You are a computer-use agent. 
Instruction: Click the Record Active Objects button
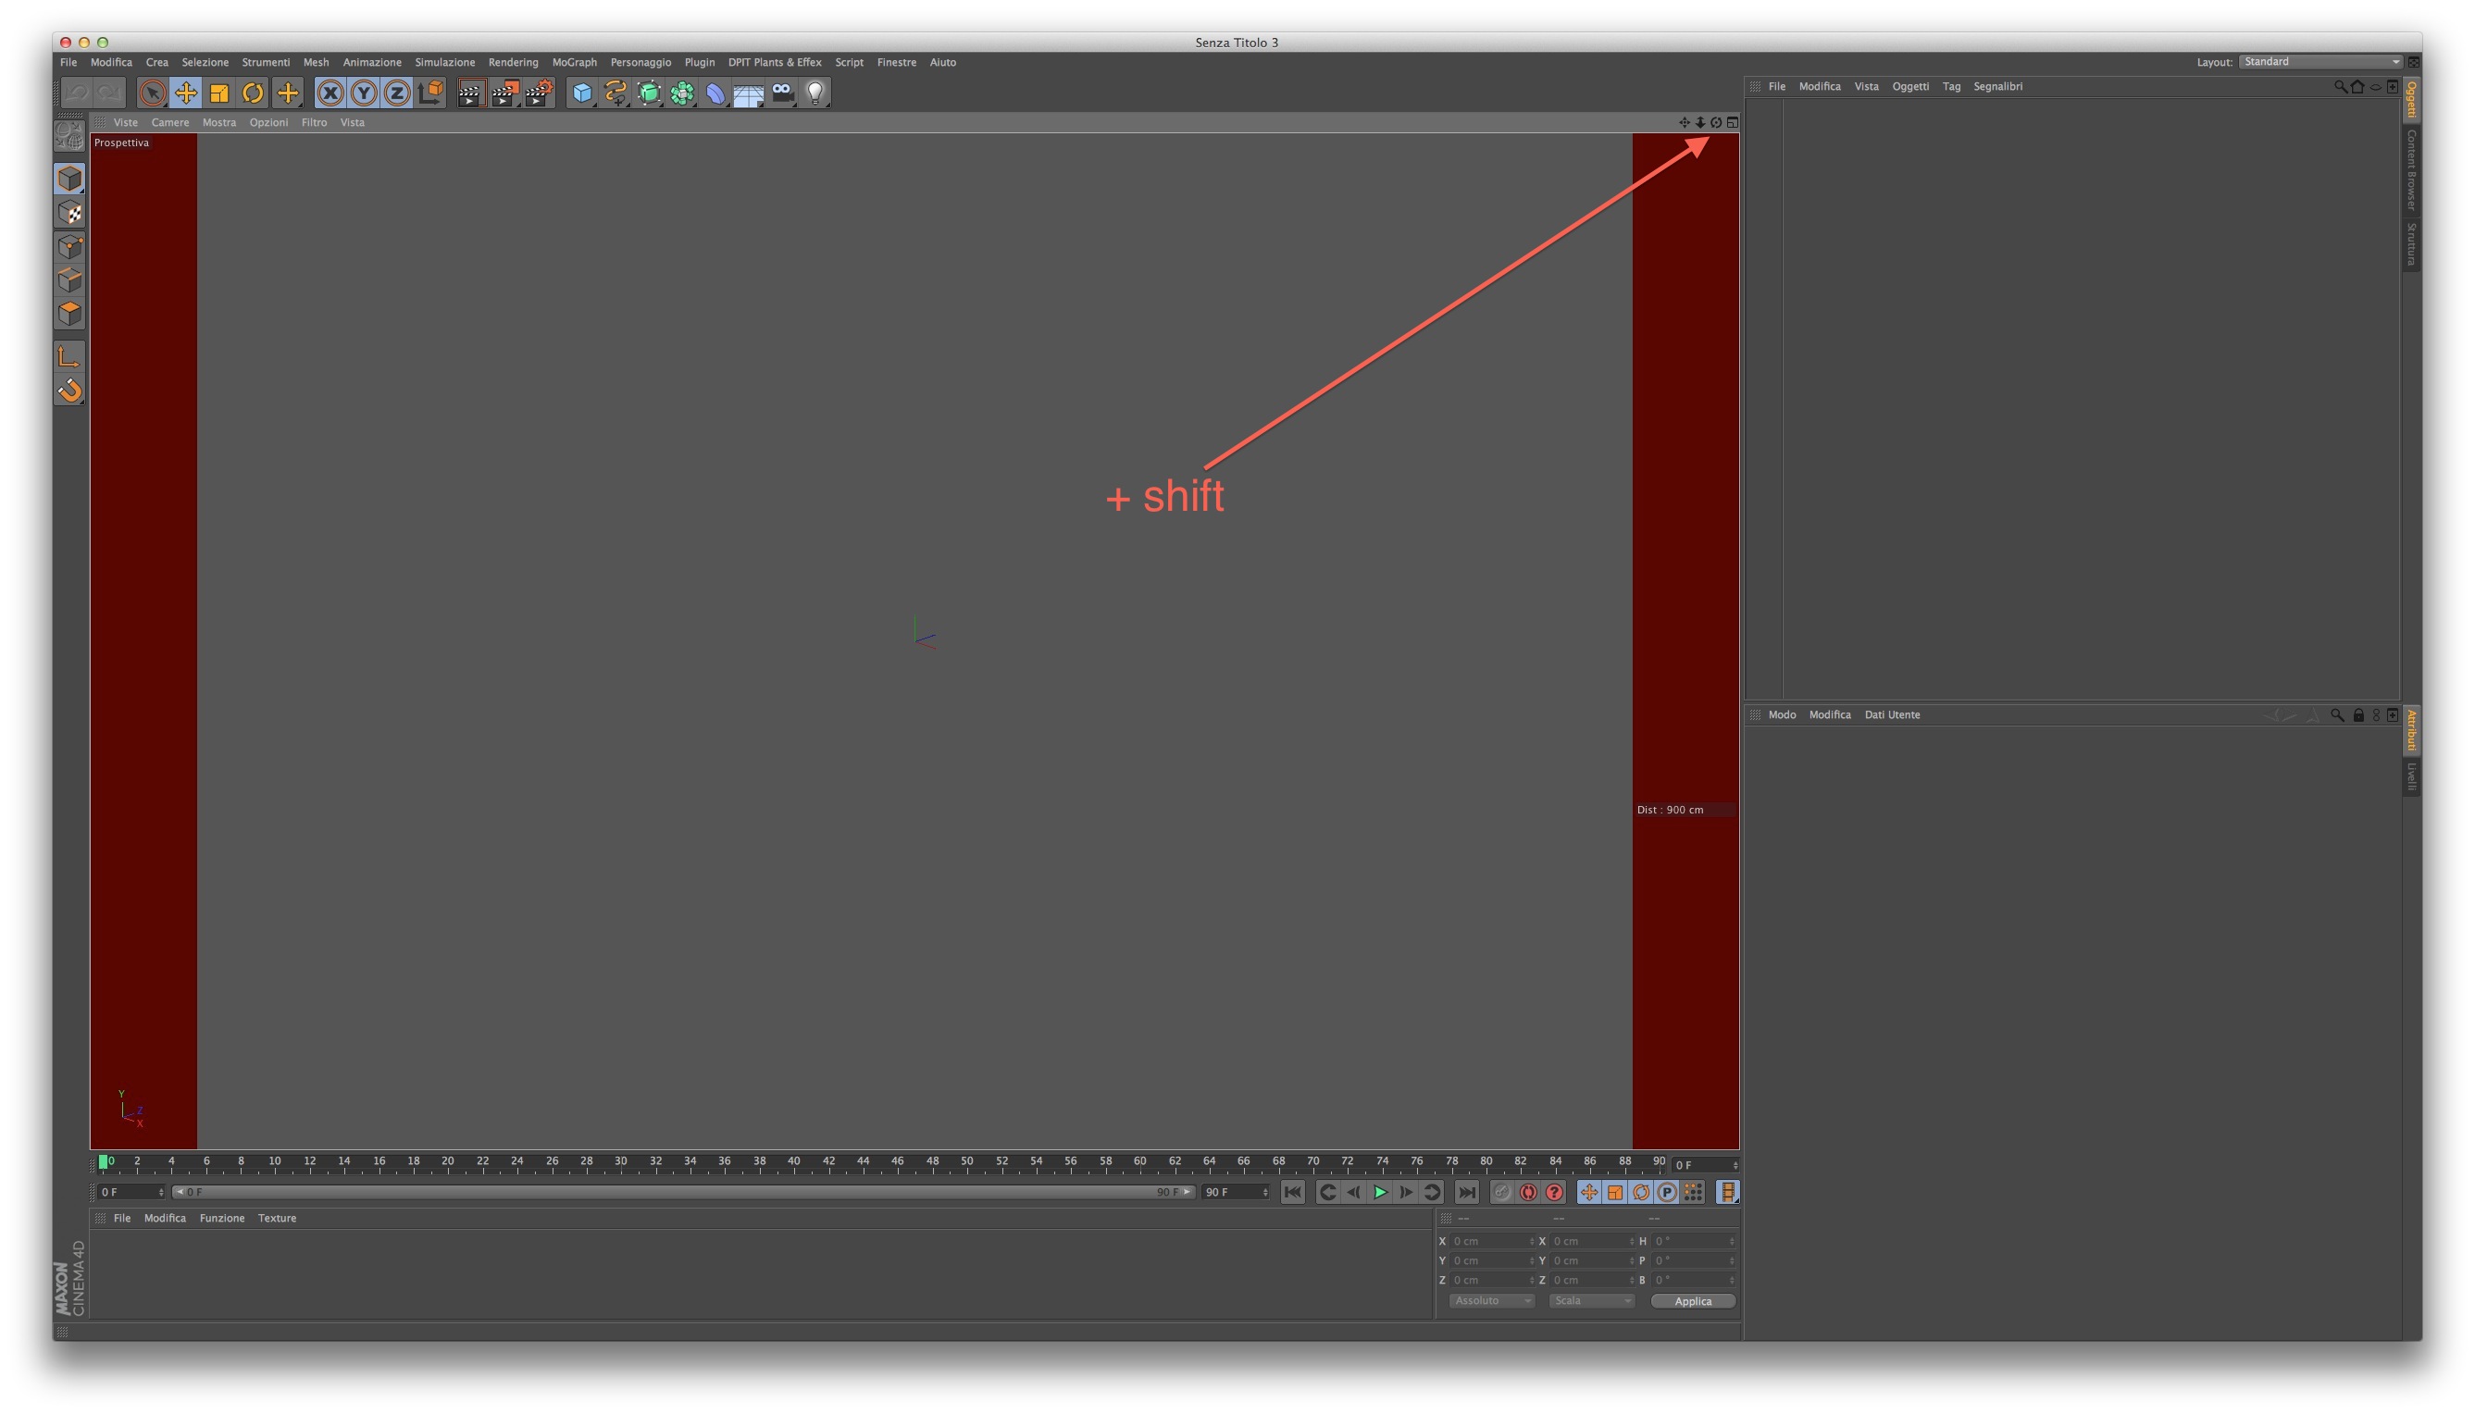(x=1501, y=1192)
